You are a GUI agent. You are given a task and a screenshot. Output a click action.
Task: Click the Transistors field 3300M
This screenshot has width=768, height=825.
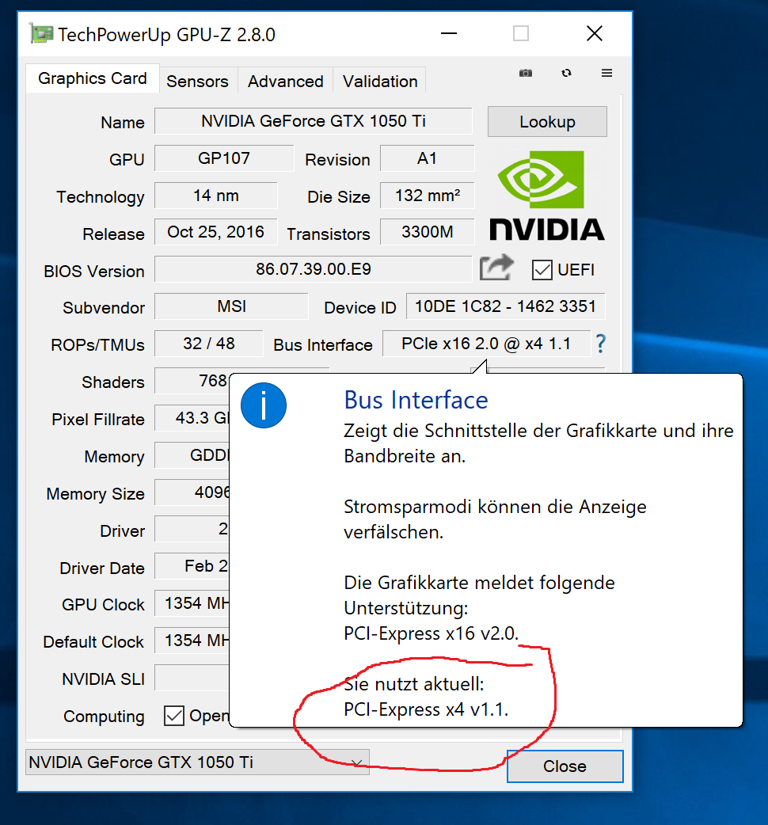pyautogui.click(x=427, y=232)
